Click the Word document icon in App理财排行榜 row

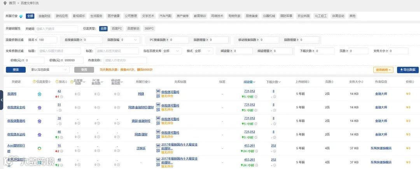point(158,145)
